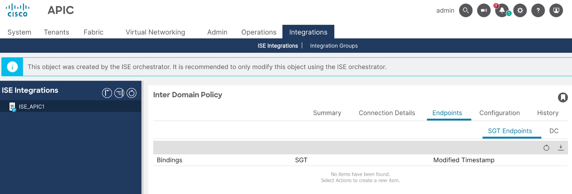Screen dimensions: 572x194
Task: Open the search magnifier icon
Action: pyautogui.click(x=466, y=10)
